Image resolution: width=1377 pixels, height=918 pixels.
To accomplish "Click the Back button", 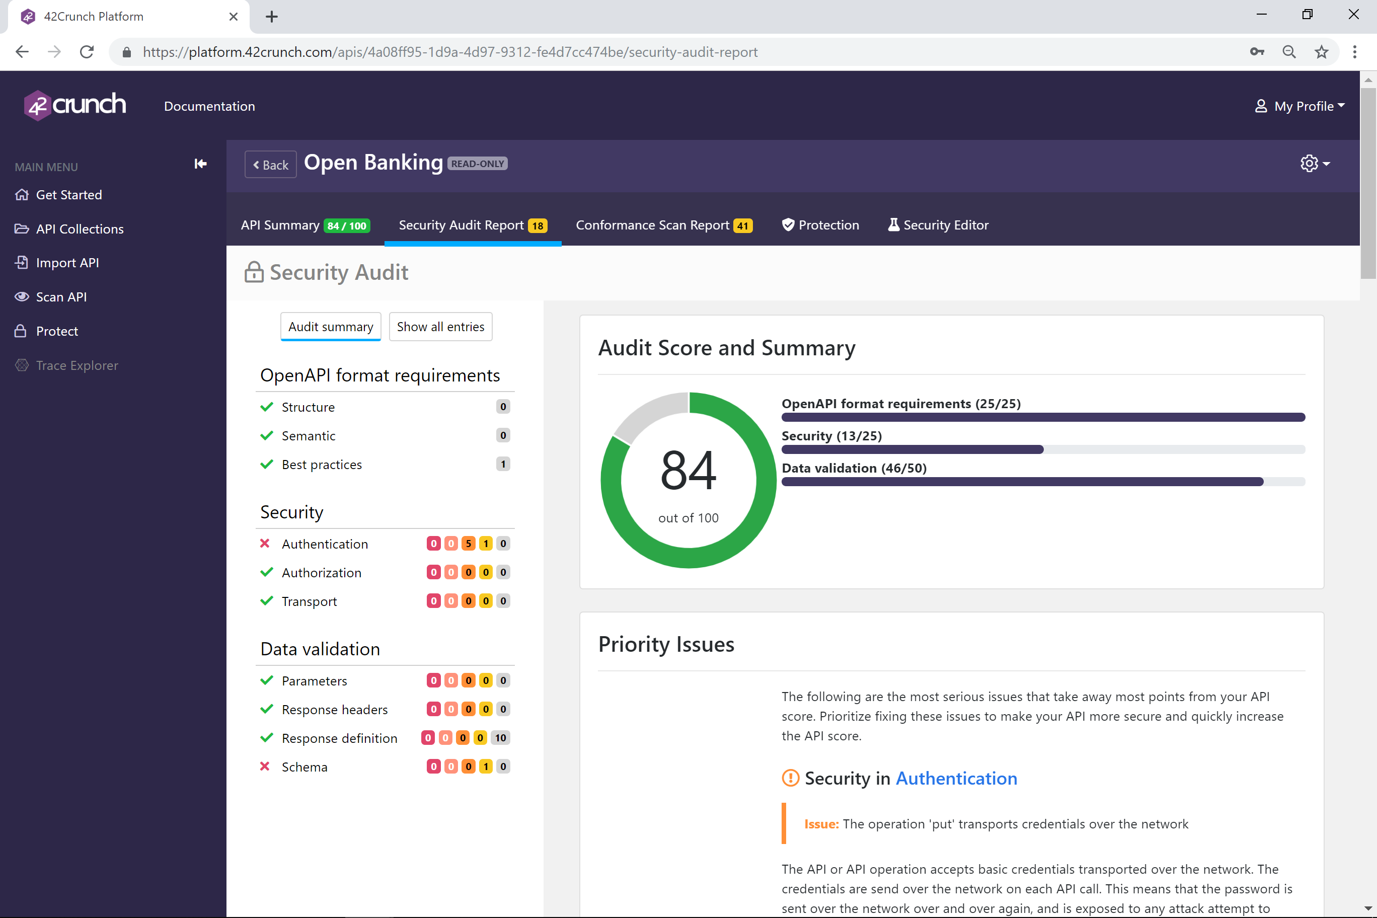I will pos(270,165).
